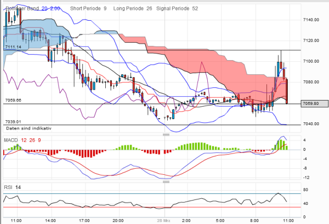Image resolution: width=329 pixels, height=224 pixels.
Task: Click the MACD axis value 4
Action: [x=304, y=140]
